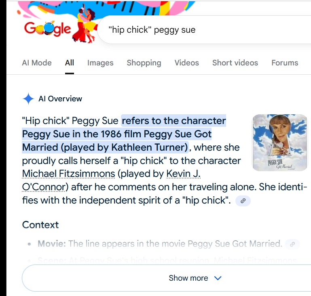Go to the Shopping tab
This screenshot has width=311, height=296.
click(x=144, y=63)
